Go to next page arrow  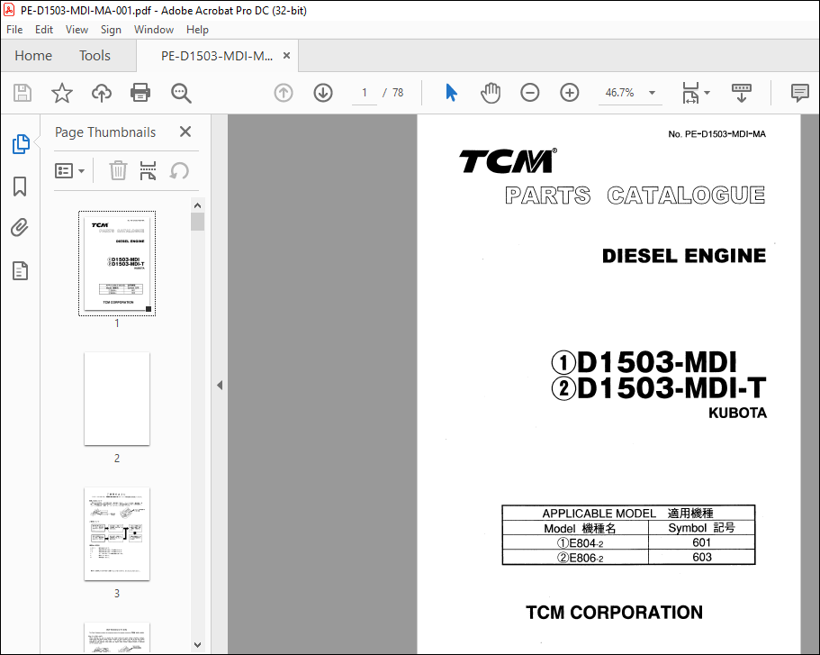(323, 93)
